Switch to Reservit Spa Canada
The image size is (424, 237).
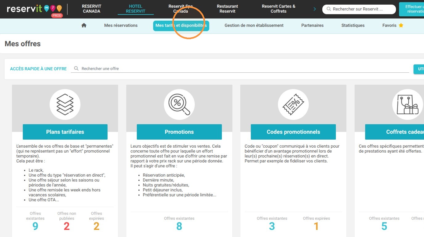[181, 9]
